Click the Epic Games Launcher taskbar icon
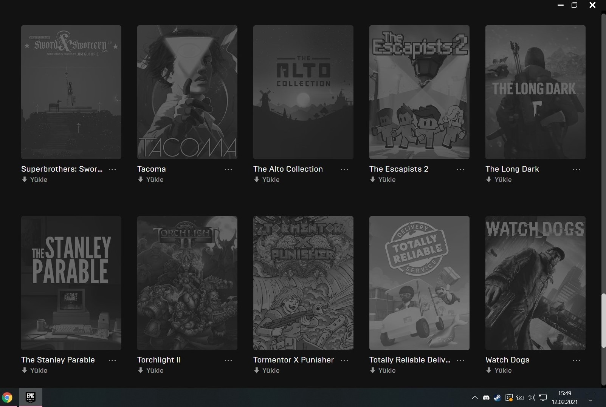This screenshot has height=407, width=606. coord(31,398)
